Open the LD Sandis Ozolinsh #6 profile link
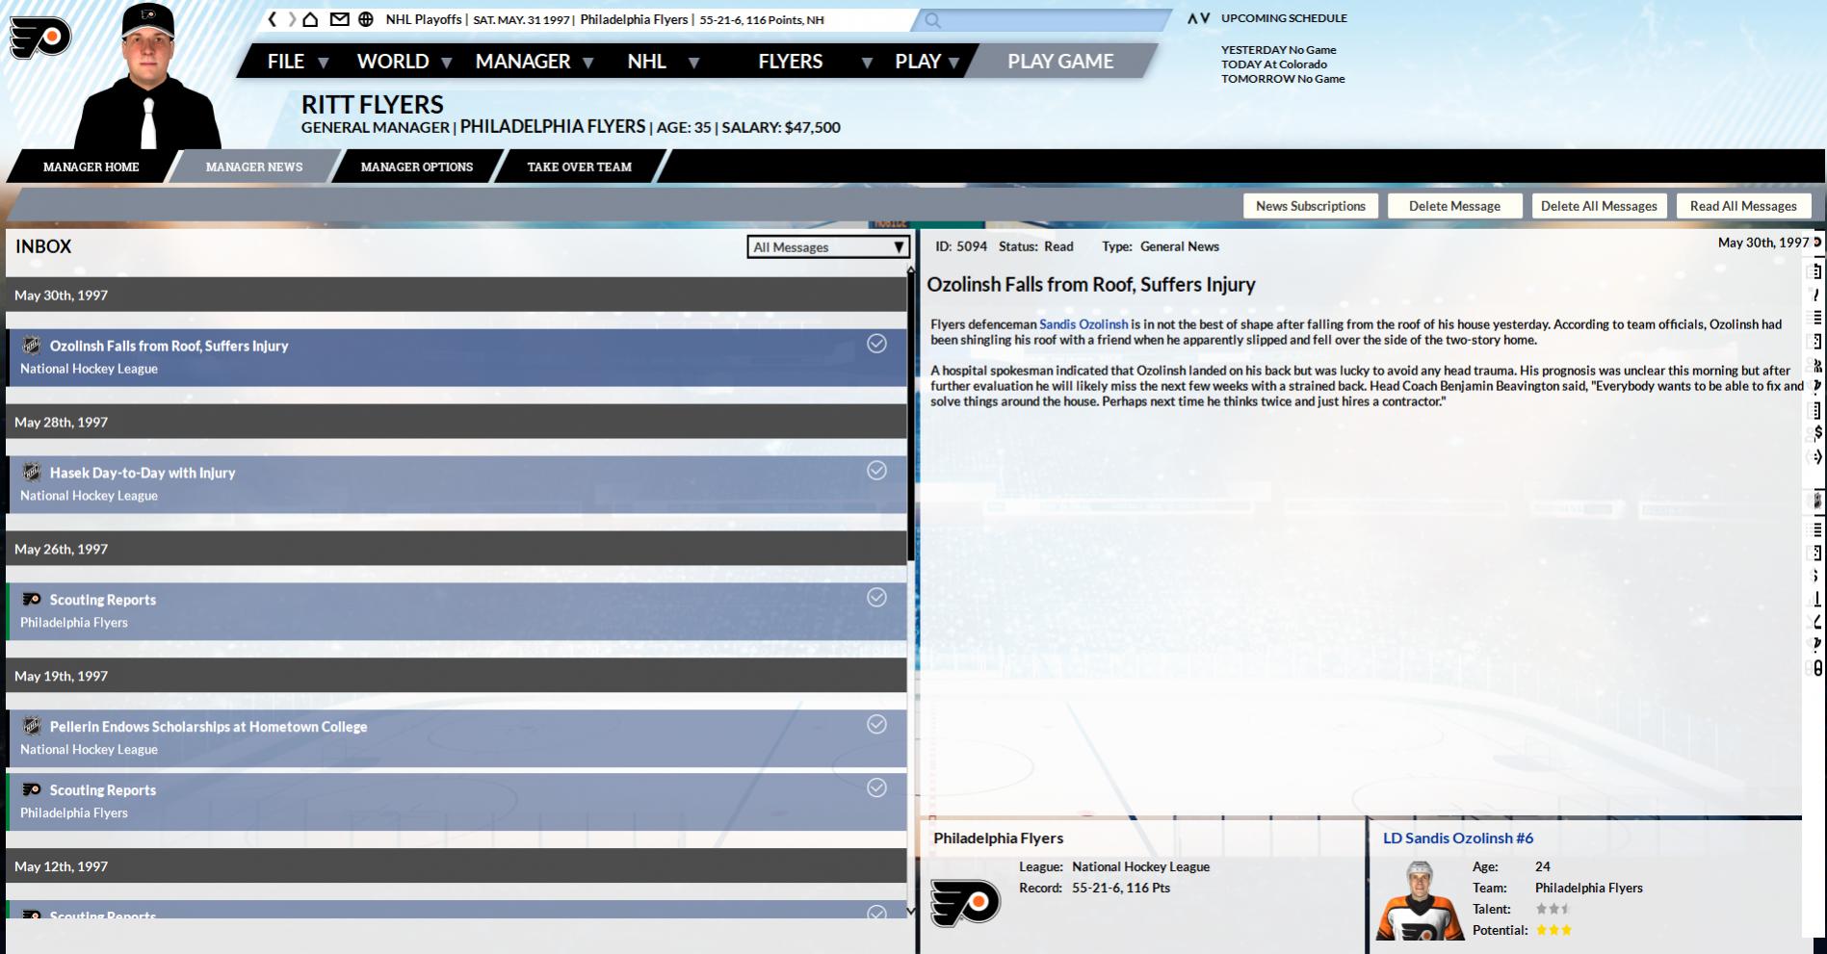 coord(1458,838)
